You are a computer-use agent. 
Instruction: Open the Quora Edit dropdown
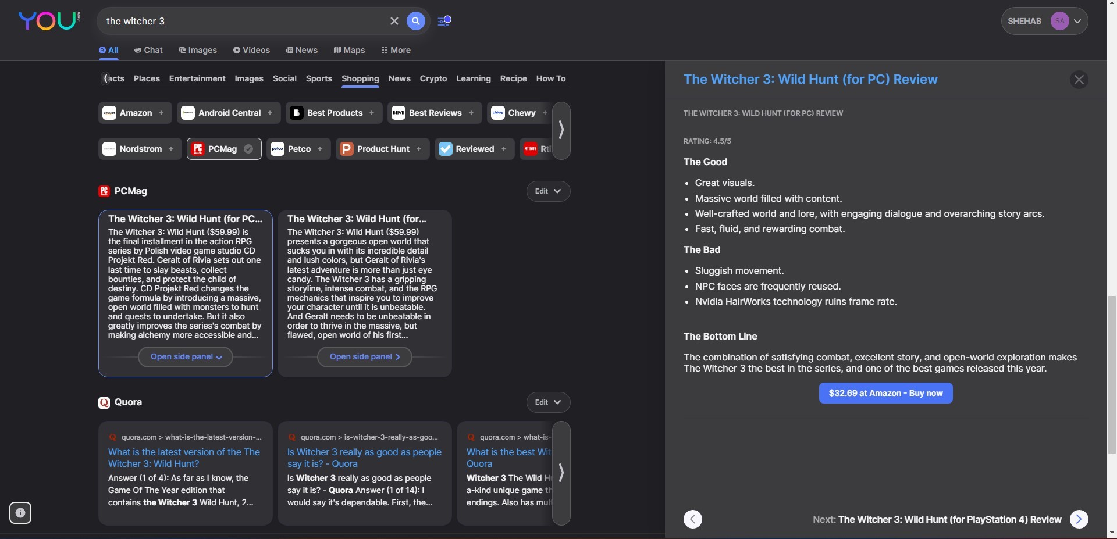pos(548,402)
